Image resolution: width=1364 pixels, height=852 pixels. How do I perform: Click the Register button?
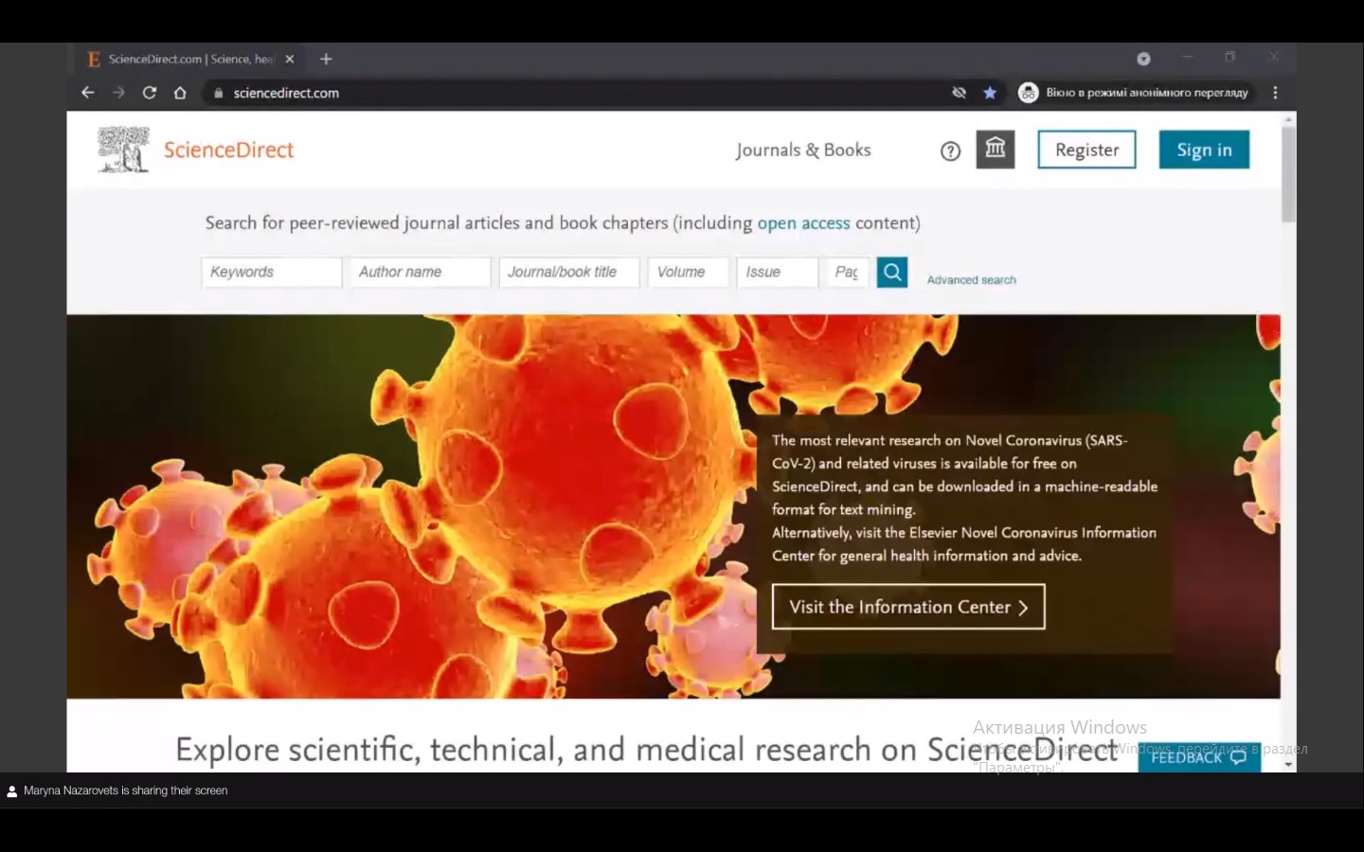1086,150
